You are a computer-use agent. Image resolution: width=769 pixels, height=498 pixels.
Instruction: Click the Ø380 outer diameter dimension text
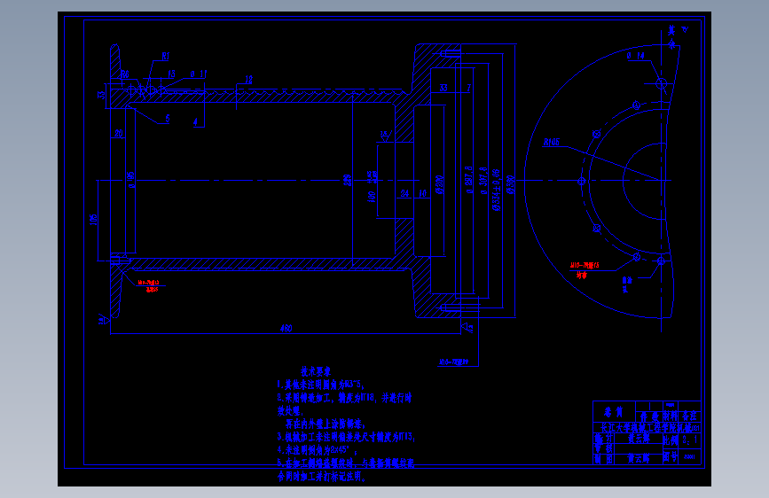(x=510, y=185)
